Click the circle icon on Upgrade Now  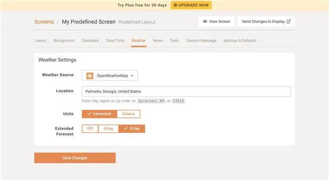[176, 5]
